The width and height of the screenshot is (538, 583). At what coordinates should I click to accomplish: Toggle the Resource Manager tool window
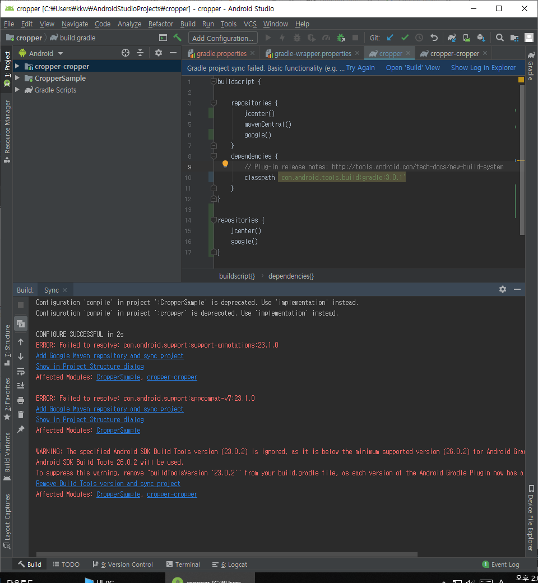tap(7, 132)
